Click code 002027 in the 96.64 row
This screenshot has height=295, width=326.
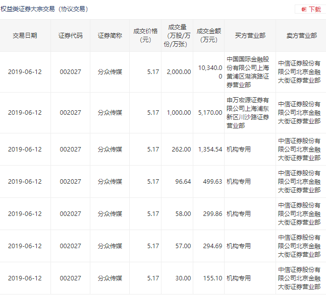71,182
